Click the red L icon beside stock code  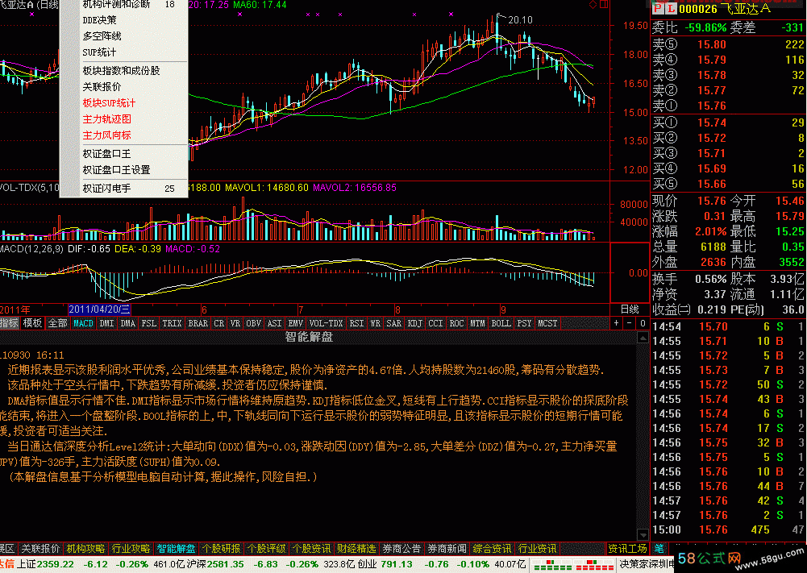[671, 9]
